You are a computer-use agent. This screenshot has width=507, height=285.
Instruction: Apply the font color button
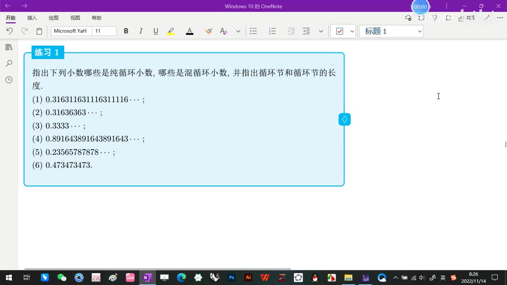190,31
